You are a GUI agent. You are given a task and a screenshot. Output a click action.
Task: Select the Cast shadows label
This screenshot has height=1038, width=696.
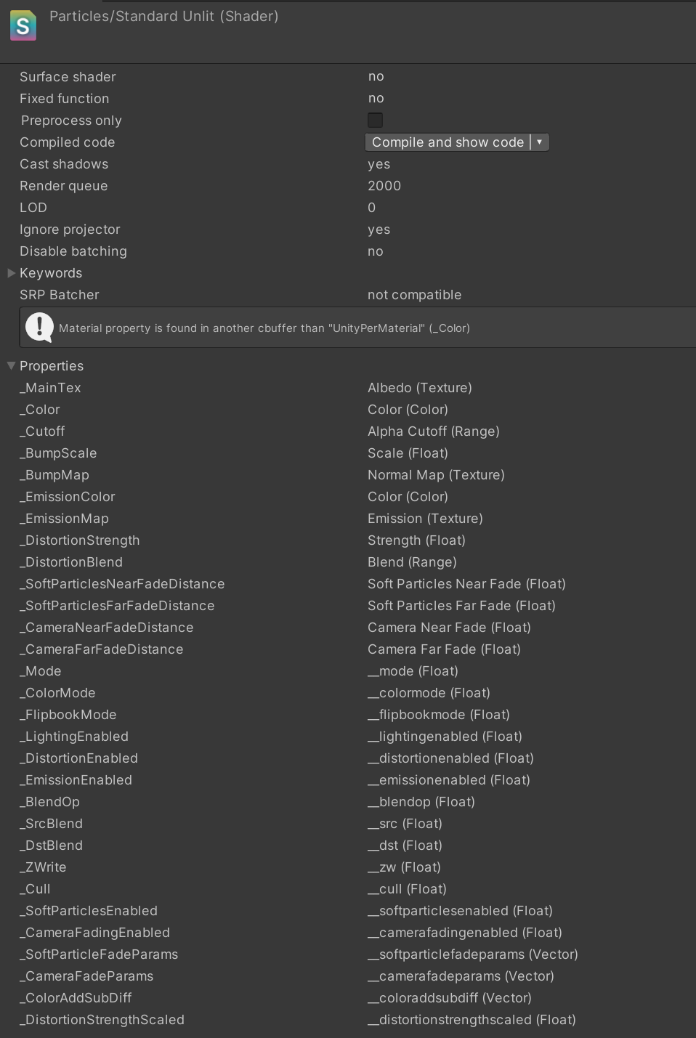64,164
